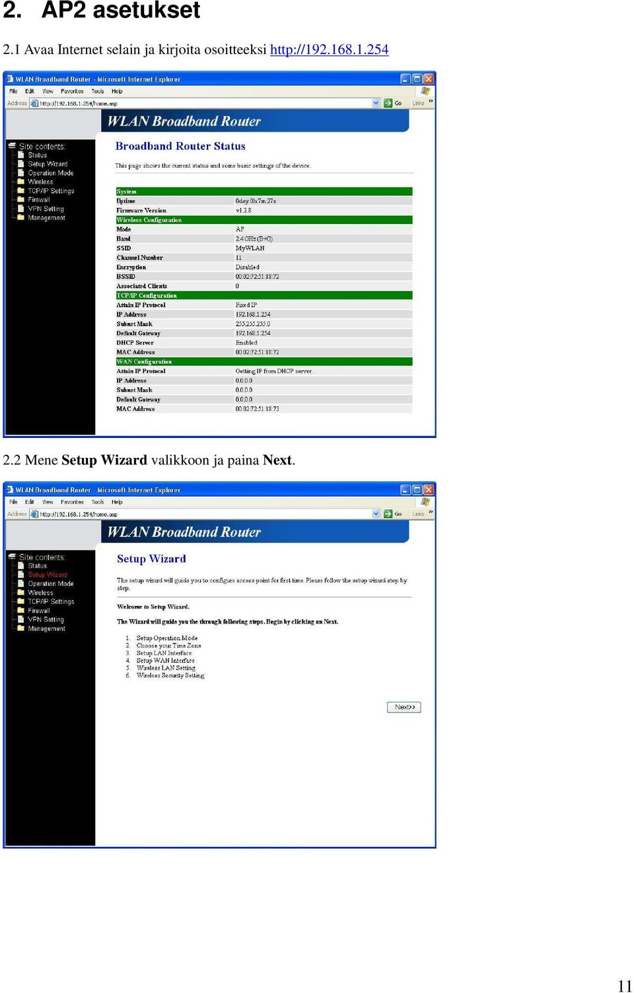Click the wizard step "Choose your Time Zone"
The image size is (634, 993).
[x=169, y=645]
